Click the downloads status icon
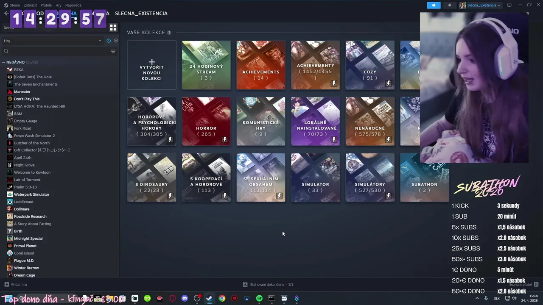Screen dimensions: 543x305 click(245, 285)
